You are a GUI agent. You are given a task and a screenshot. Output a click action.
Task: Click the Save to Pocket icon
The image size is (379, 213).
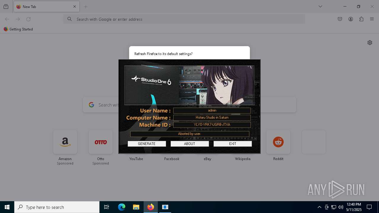[340, 19]
